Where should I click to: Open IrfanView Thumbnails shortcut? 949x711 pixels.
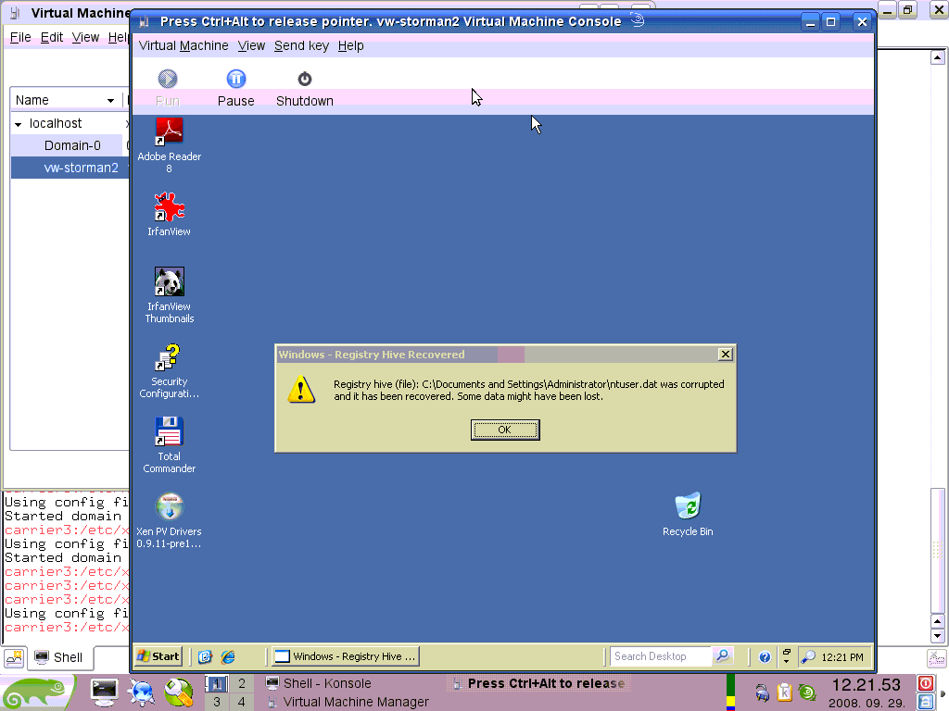pos(169,282)
